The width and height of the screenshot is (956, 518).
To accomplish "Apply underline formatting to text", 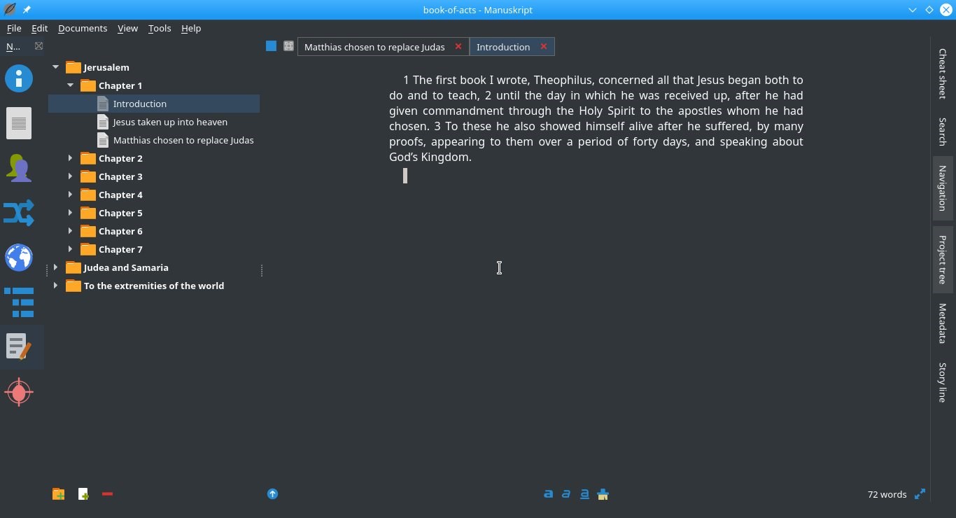I will click(584, 494).
